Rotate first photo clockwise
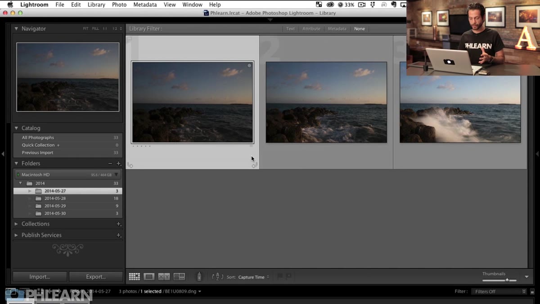540x304 pixels. (x=254, y=165)
